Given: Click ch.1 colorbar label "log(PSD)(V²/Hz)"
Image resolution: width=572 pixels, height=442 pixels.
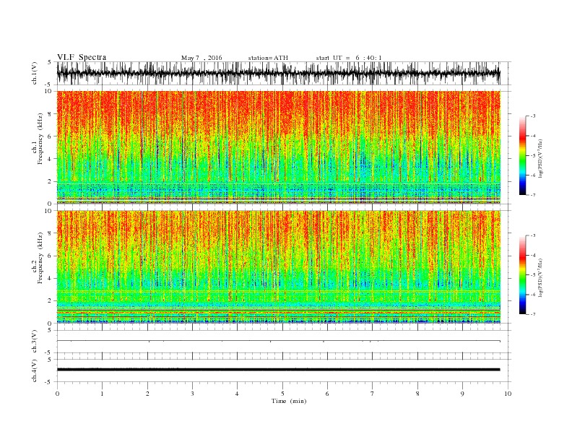Looking at the screenshot, I should pyautogui.click(x=540, y=158).
